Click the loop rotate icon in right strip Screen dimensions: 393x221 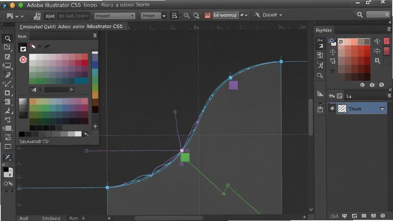pyautogui.click(x=320, y=75)
